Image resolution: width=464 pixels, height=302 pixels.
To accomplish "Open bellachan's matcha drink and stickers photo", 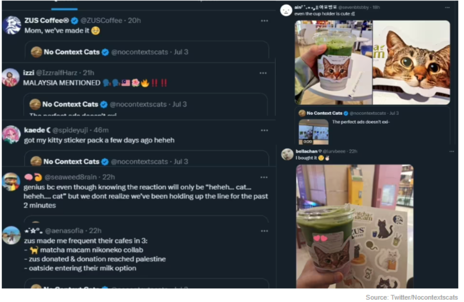I will [x=355, y=226].
